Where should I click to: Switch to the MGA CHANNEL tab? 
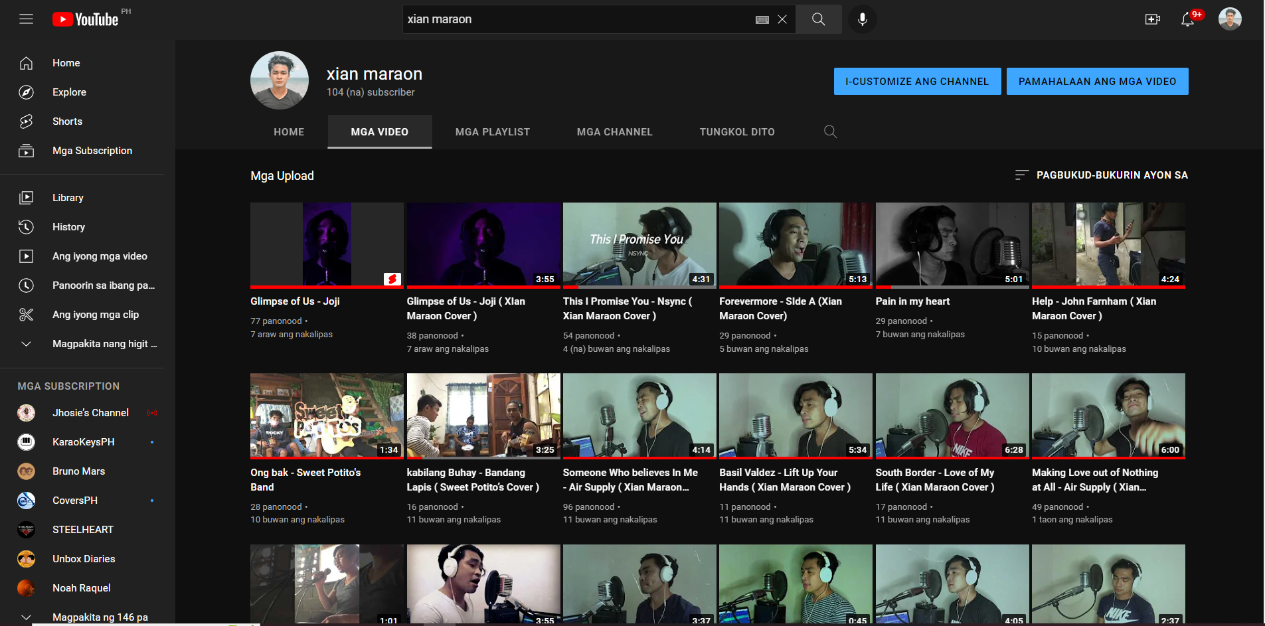pyautogui.click(x=615, y=132)
